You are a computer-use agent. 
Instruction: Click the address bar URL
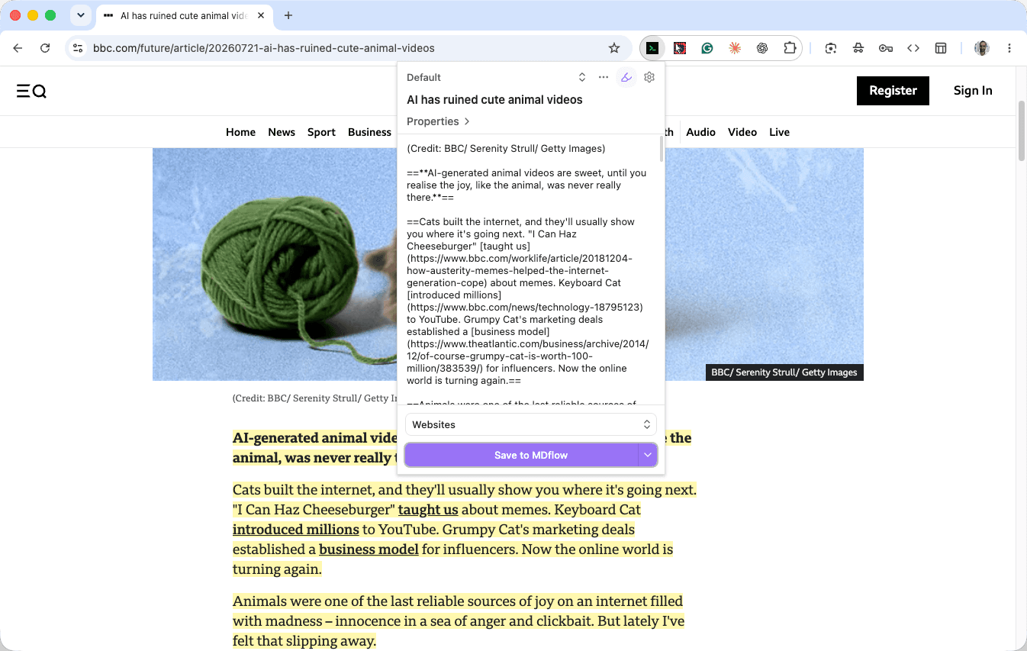[264, 48]
